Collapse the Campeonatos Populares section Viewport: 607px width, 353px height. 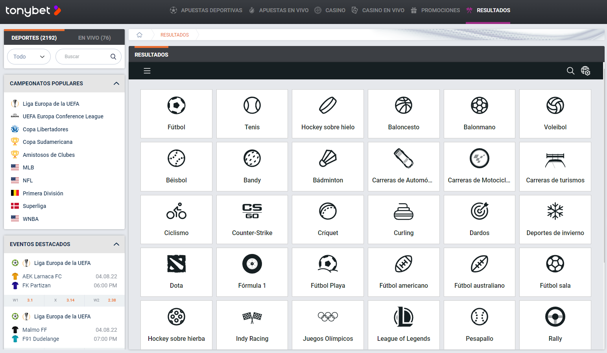click(116, 83)
